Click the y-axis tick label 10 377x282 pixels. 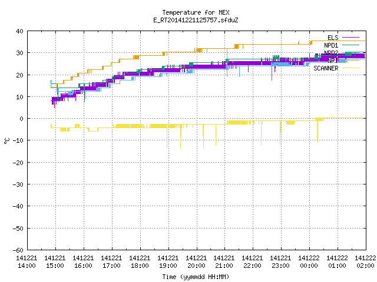tap(19, 97)
